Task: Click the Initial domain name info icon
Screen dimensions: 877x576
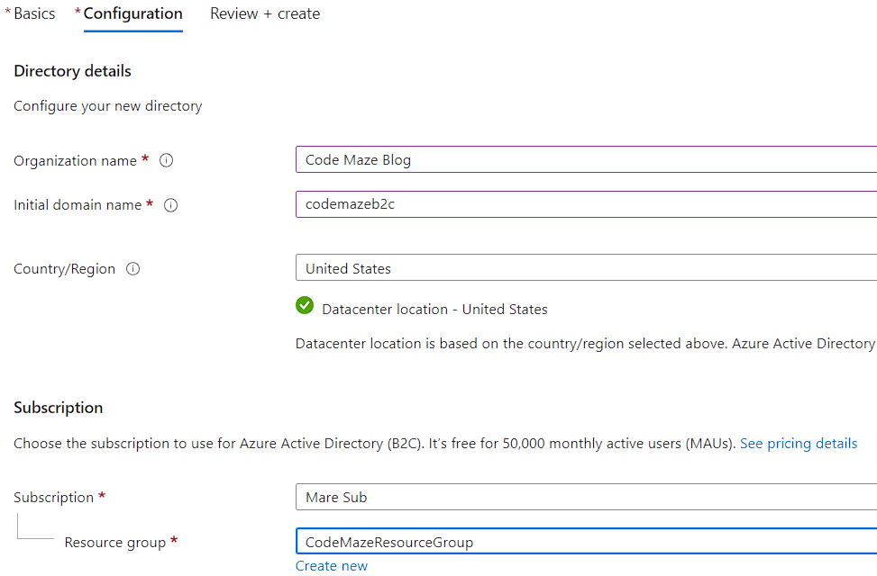Action: point(170,205)
